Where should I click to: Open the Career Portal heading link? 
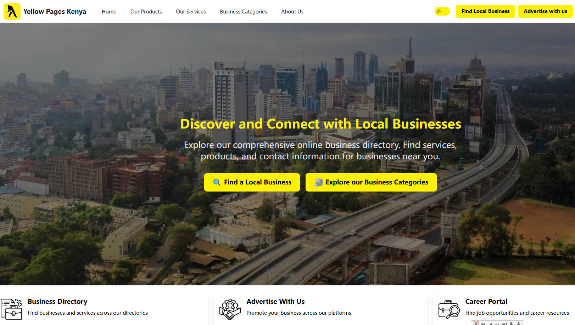486,301
